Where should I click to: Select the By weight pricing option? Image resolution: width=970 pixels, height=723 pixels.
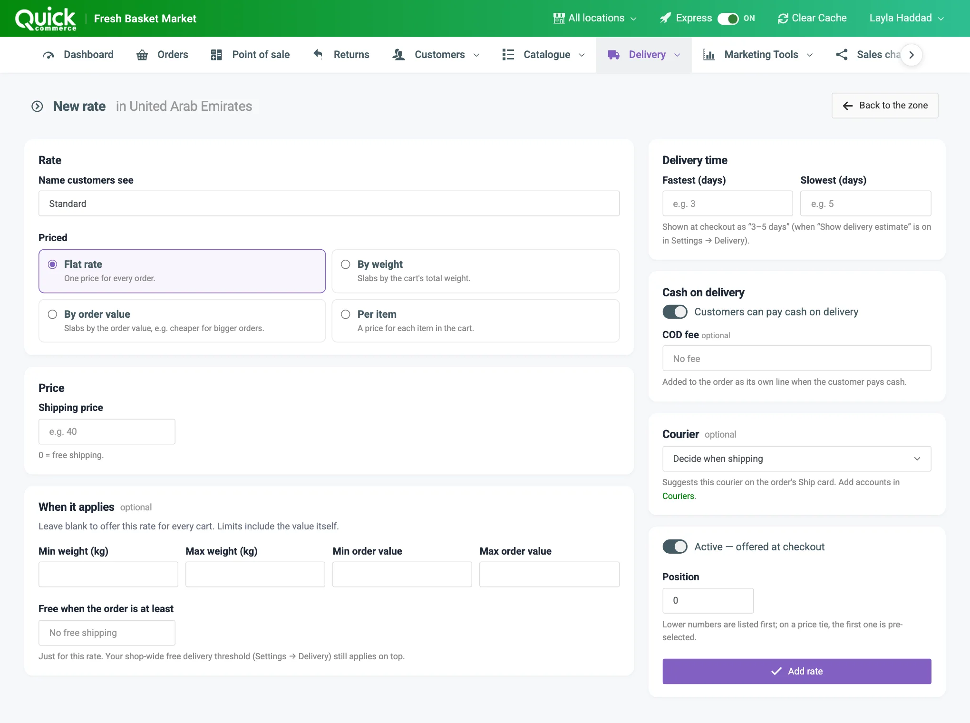[475, 271]
